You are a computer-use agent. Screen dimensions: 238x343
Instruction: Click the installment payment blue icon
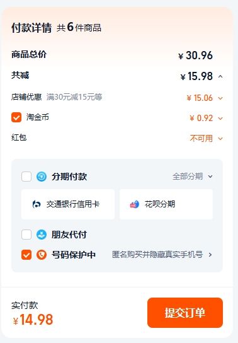42,177
